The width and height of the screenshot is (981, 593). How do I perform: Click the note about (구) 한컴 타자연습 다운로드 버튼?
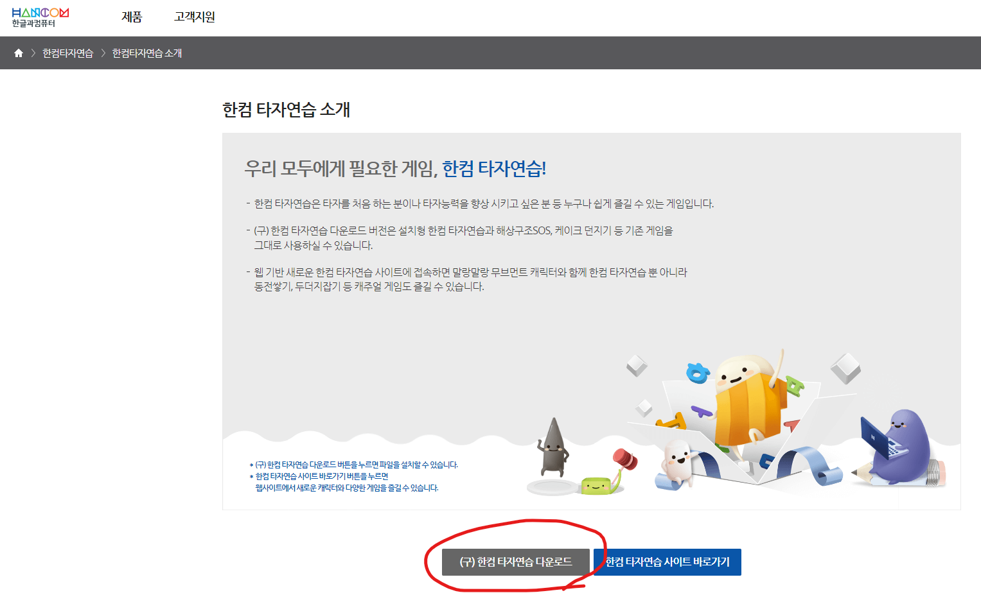click(356, 465)
